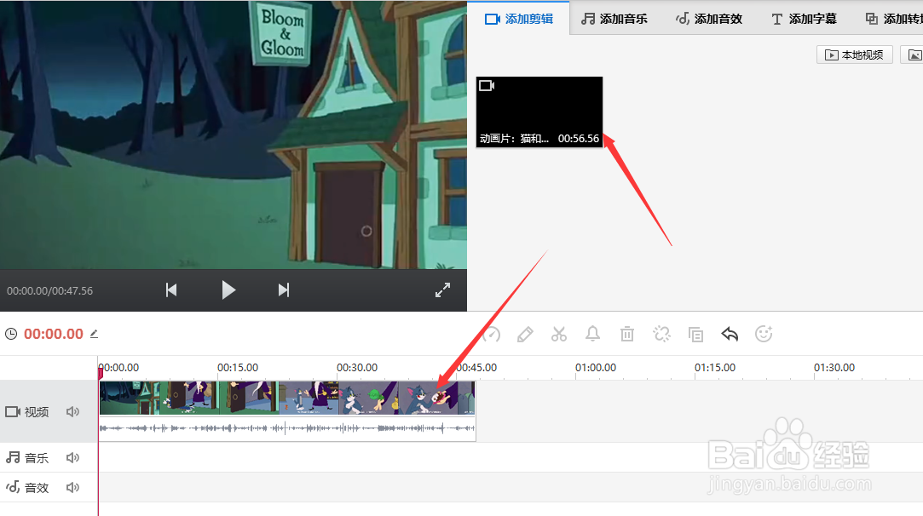Click the image import button beside 本地视频

[x=914, y=54]
